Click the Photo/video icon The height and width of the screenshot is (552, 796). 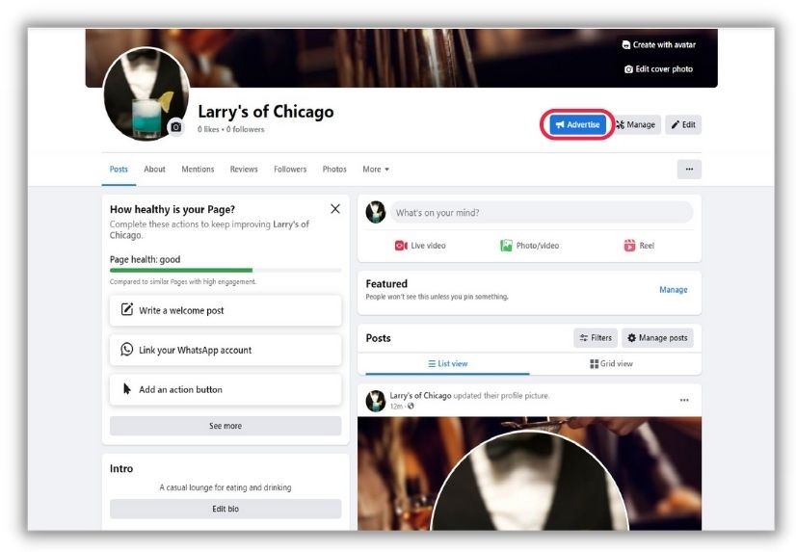click(x=506, y=246)
